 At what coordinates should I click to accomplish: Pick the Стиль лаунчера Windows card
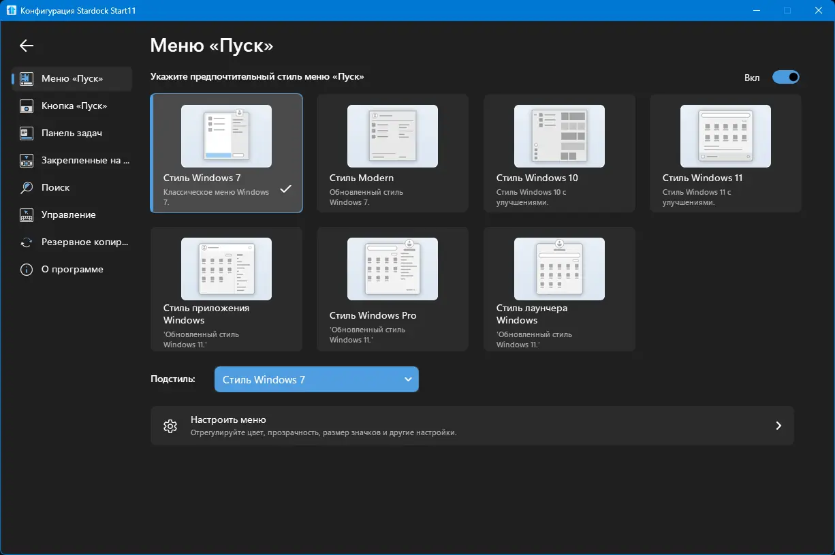click(x=559, y=289)
